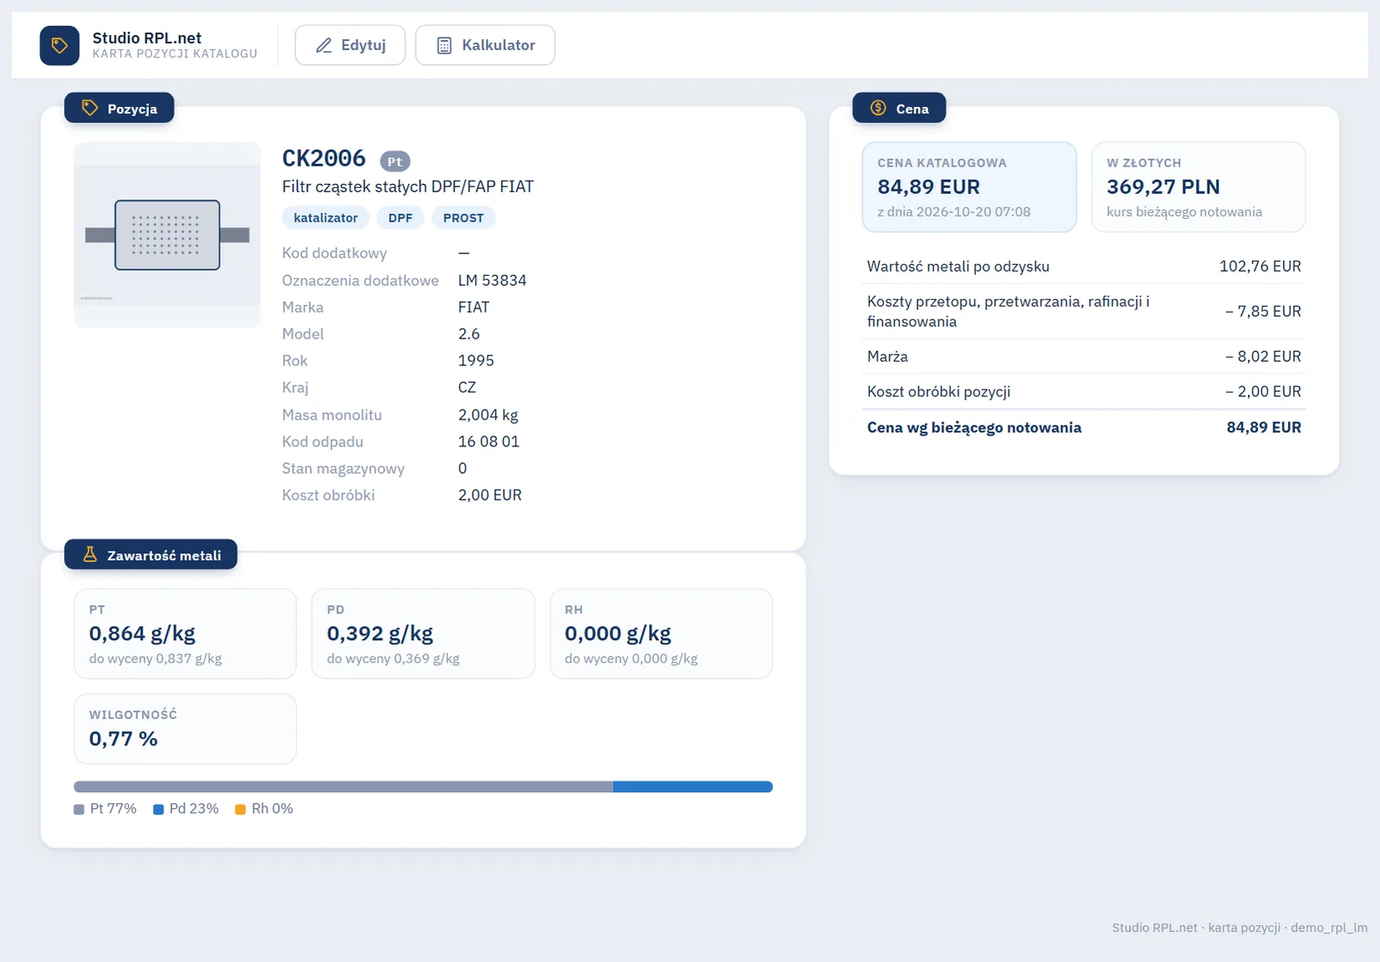Click the pencil icon in Edytuj

pos(324,45)
